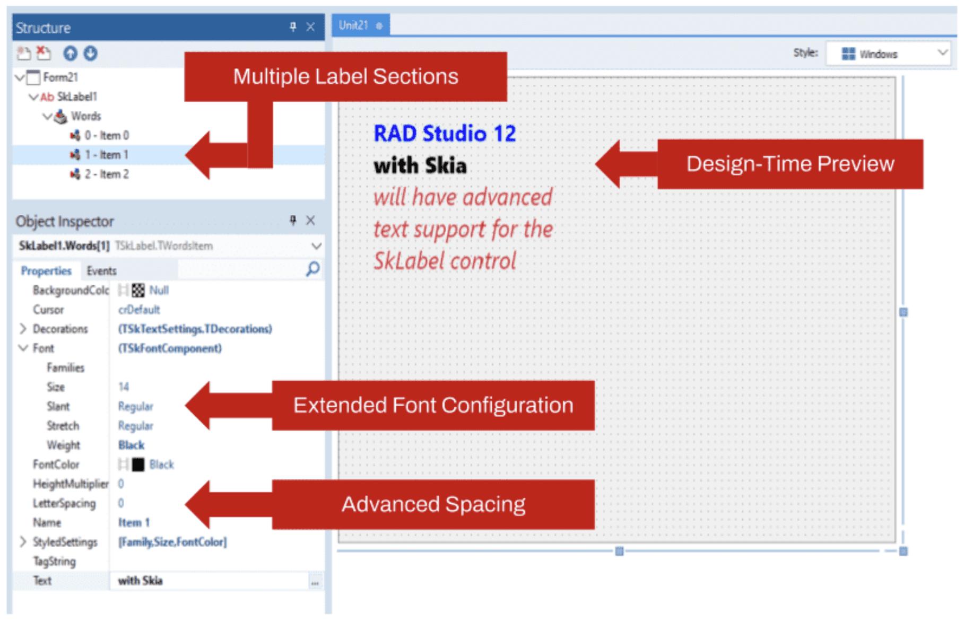Click 'RAD Studio 12' text in the designer

(x=445, y=134)
